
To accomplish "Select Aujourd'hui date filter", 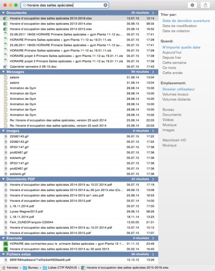I will click(172, 52).
